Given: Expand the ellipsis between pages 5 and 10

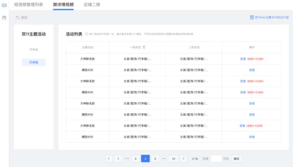Looking at the screenshot, I should tap(164, 159).
